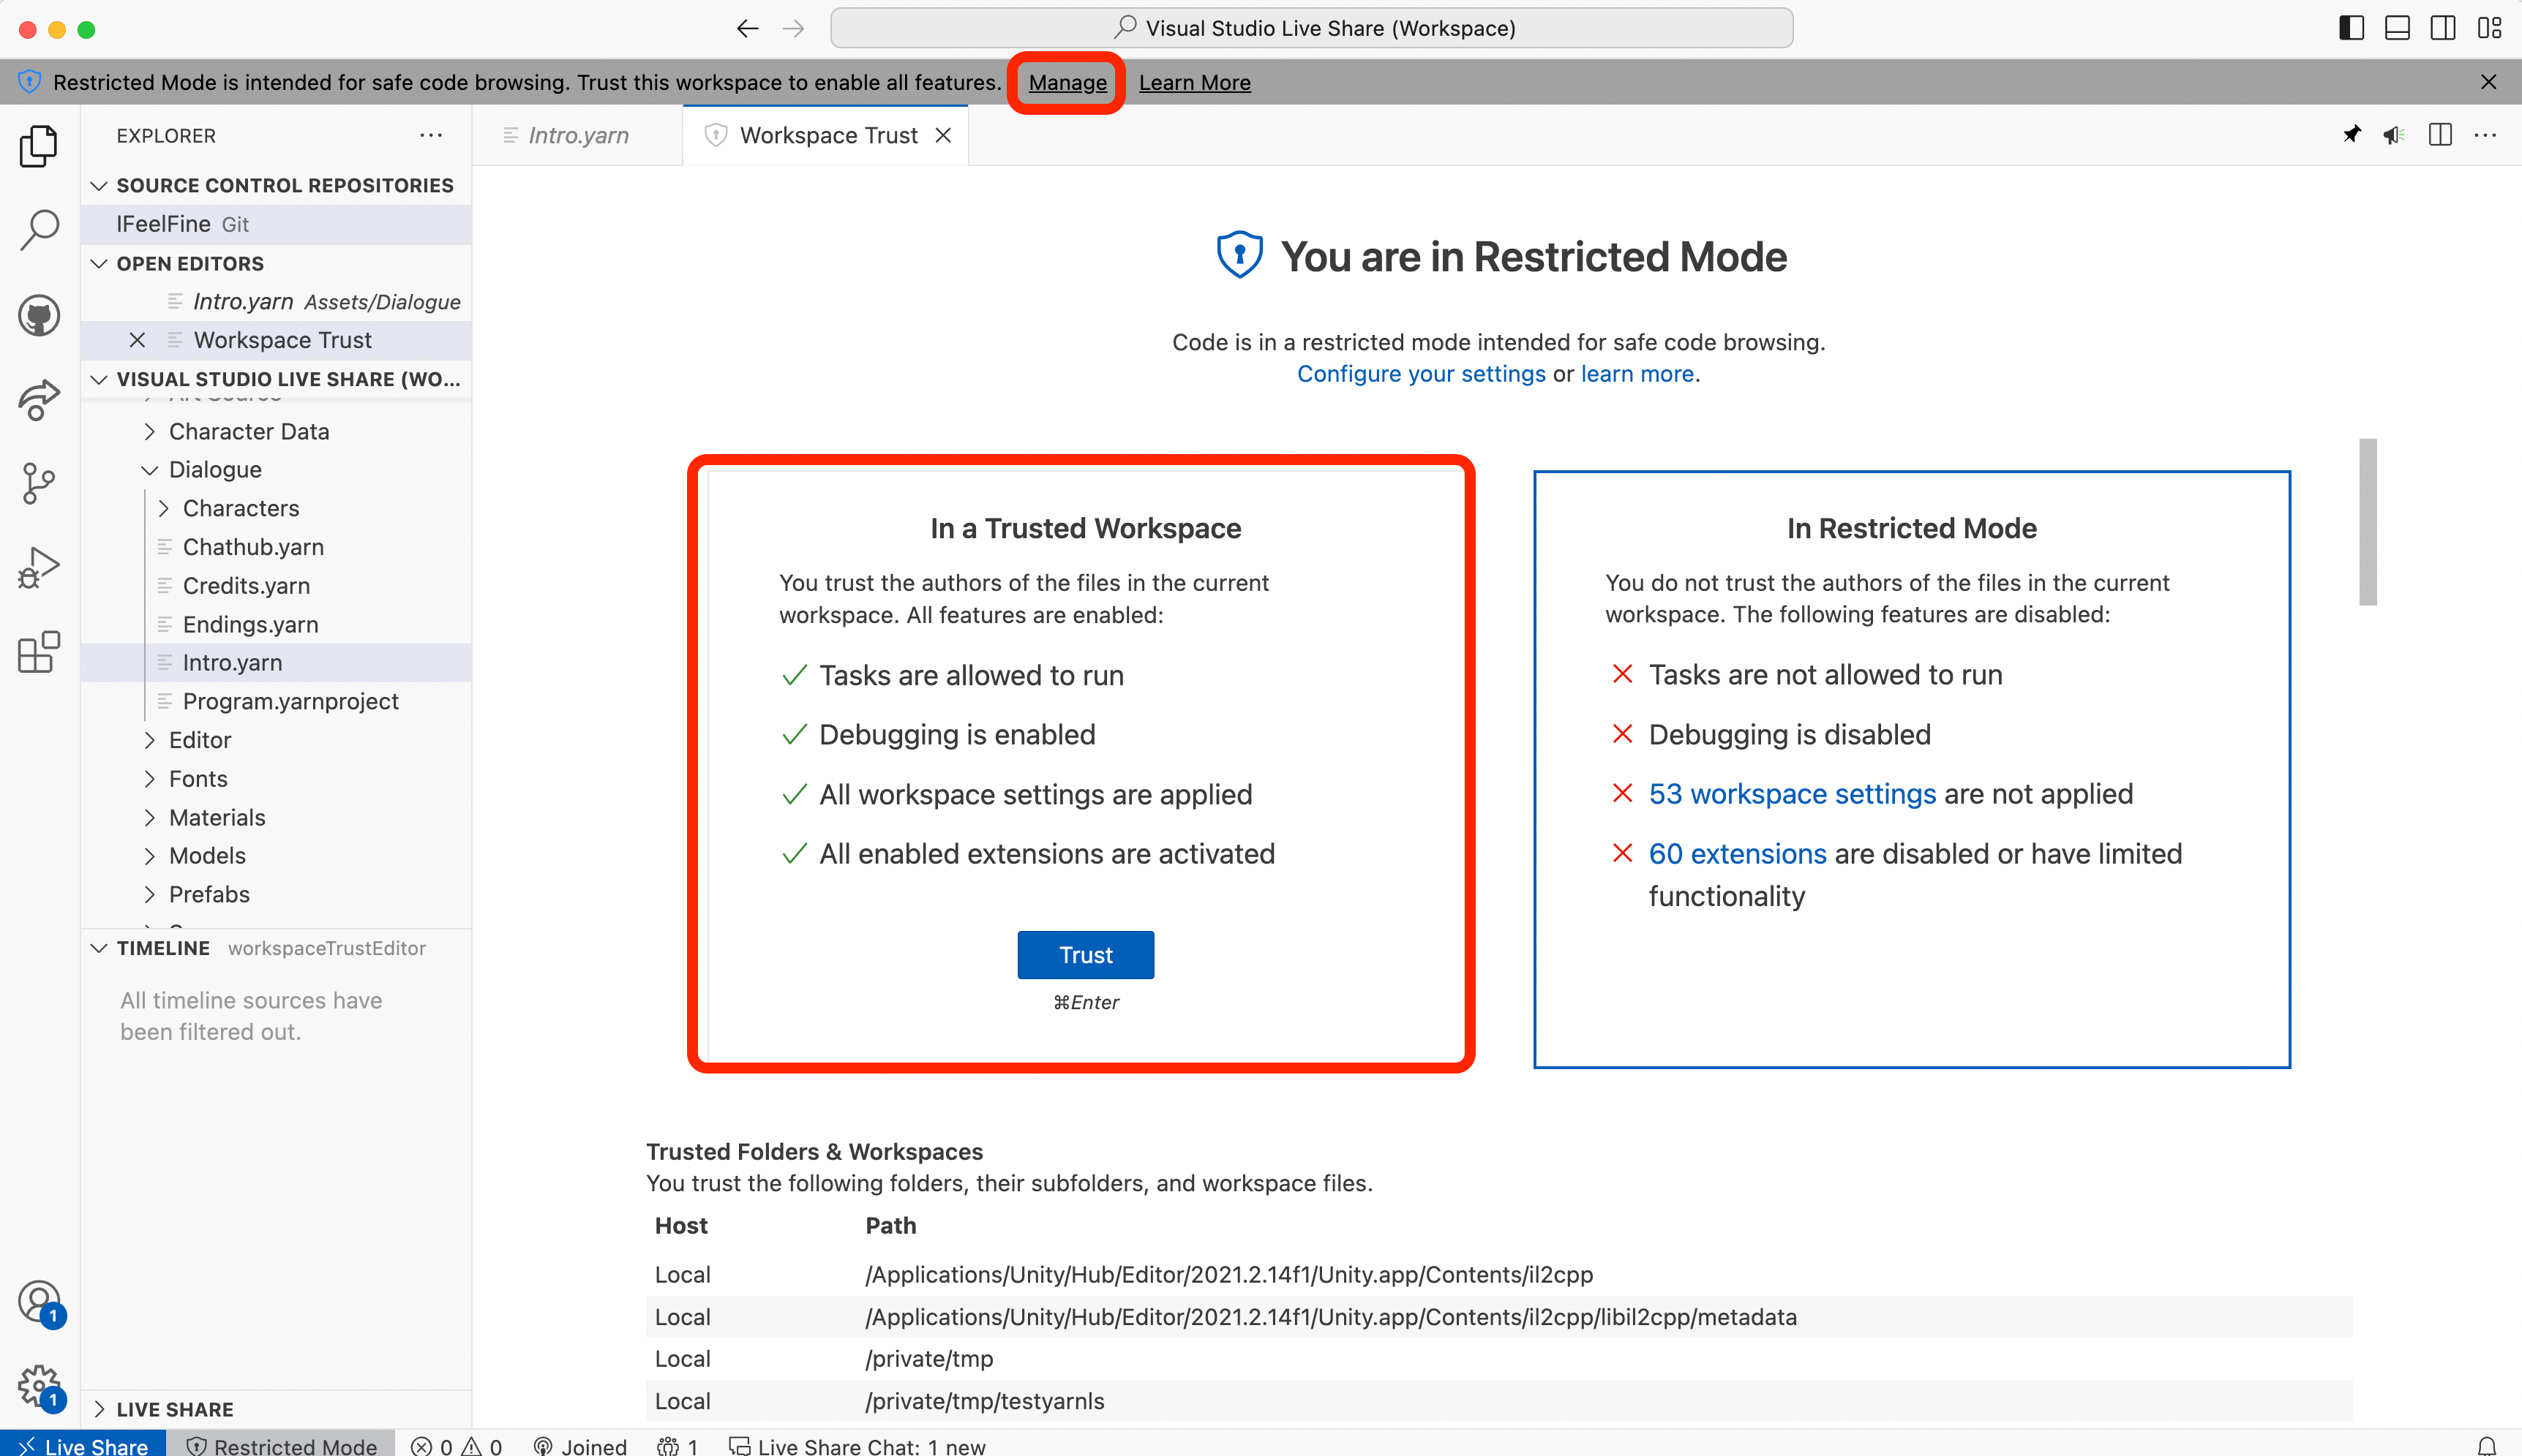The image size is (2522, 1456).
Task: Click the editor vertical scrollbar thumb
Action: pyautogui.click(x=2367, y=521)
